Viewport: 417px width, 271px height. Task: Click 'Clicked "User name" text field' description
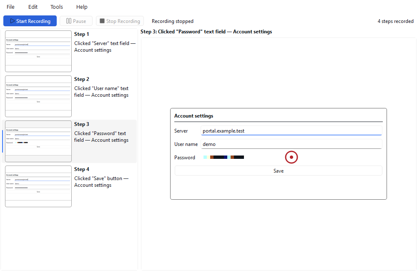[101, 92]
